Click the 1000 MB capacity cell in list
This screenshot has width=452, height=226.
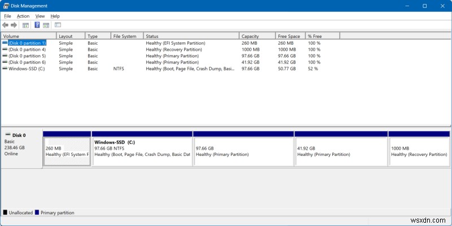click(250, 49)
